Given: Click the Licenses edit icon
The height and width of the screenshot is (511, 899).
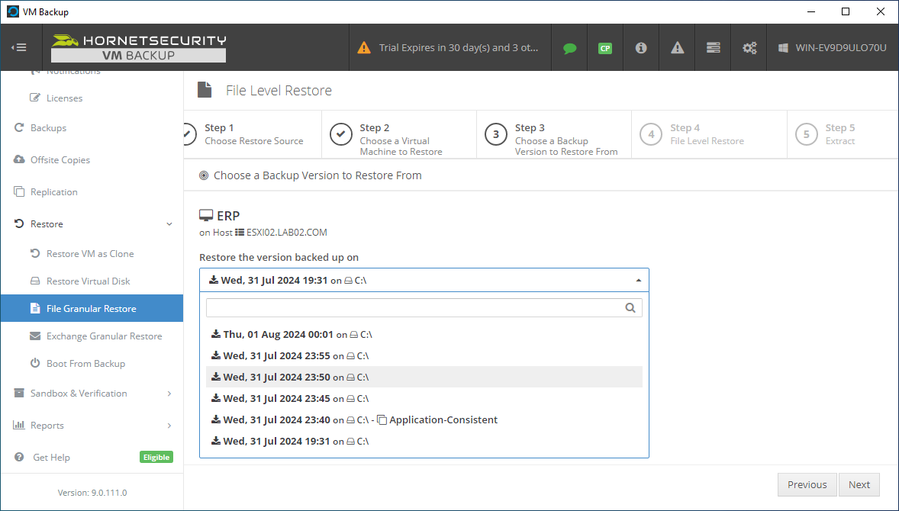Looking at the screenshot, I should click(x=35, y=98).
